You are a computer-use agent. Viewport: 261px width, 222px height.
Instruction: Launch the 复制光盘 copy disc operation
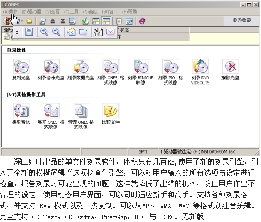click(x=21, y=69)
